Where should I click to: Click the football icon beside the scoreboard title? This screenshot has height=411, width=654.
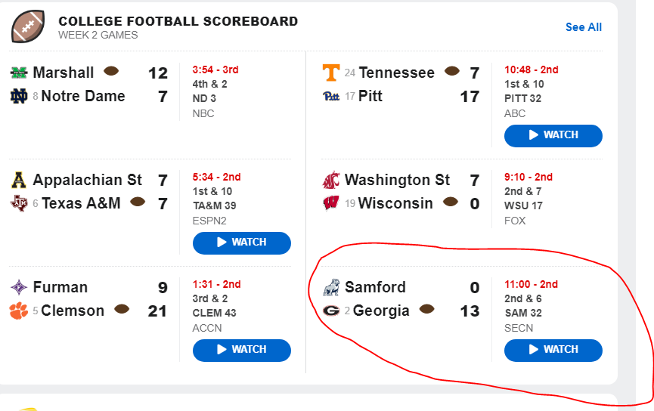tap(28, 26)
